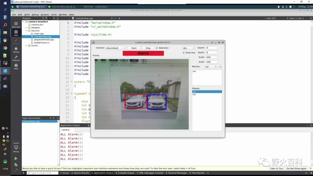Switch to Debug mode in the sidebar
Screen dimensions: 313x176
tap(16, 49)
